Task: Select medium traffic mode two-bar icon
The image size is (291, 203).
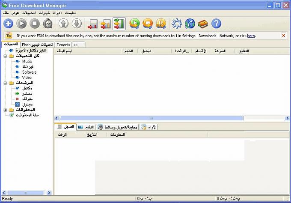Action: (106, 24)
